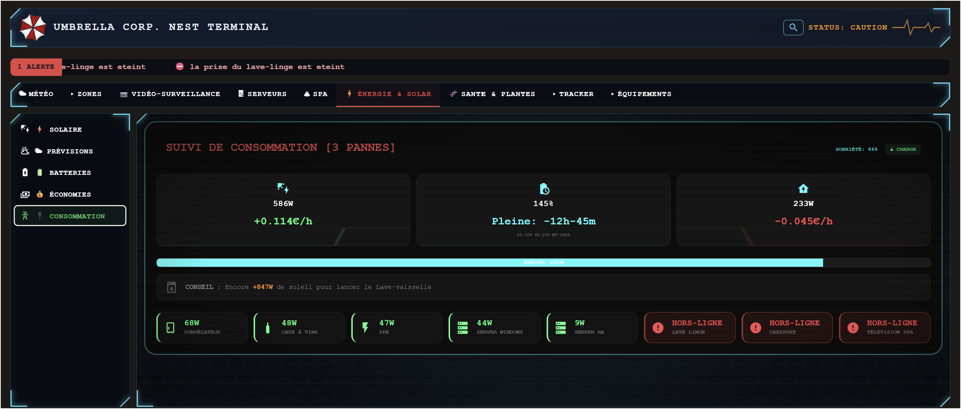Image resolution: width=961 pixels, height=409 pixels.
Task: Click Status: Caution text
Action: point(848,27)
